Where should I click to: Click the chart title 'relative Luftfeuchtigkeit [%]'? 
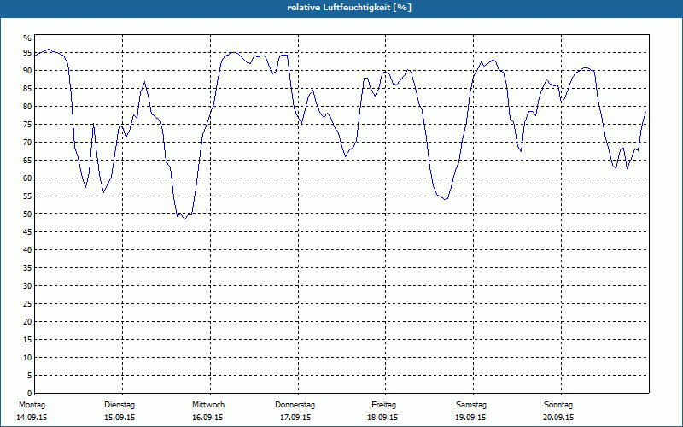[349, 8]
